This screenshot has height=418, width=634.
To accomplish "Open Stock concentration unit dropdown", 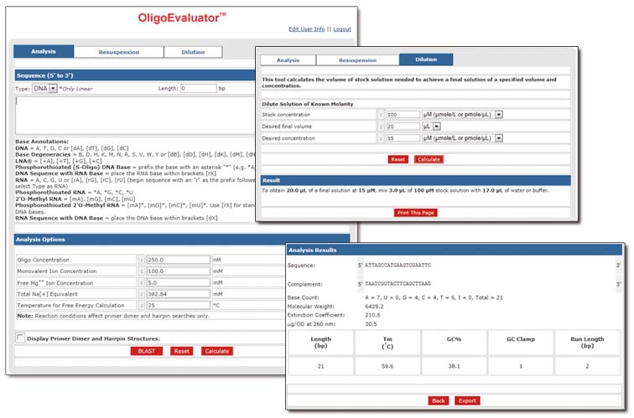I will (463, 115).
